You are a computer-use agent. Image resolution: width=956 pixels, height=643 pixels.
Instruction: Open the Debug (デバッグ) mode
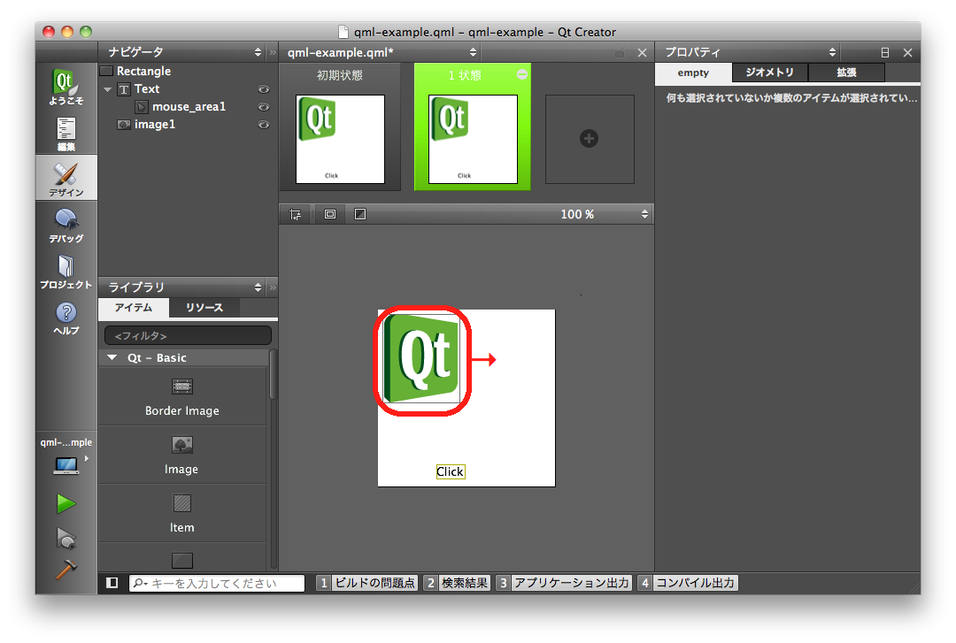[66, 225]
